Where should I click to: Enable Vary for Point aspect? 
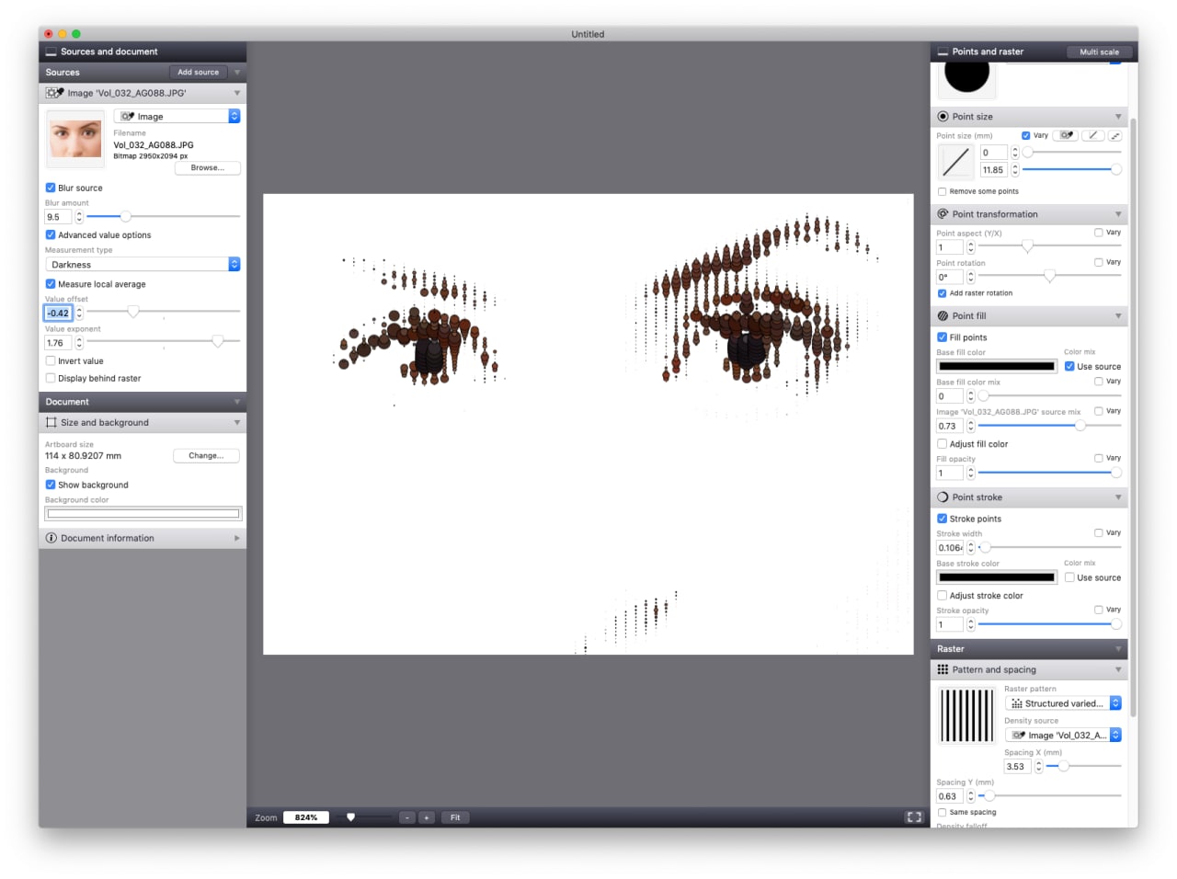(1099, 233)
